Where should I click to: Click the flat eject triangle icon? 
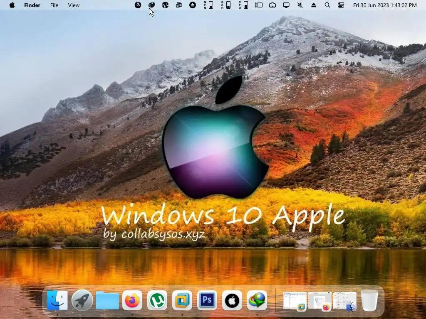point(314,5)
